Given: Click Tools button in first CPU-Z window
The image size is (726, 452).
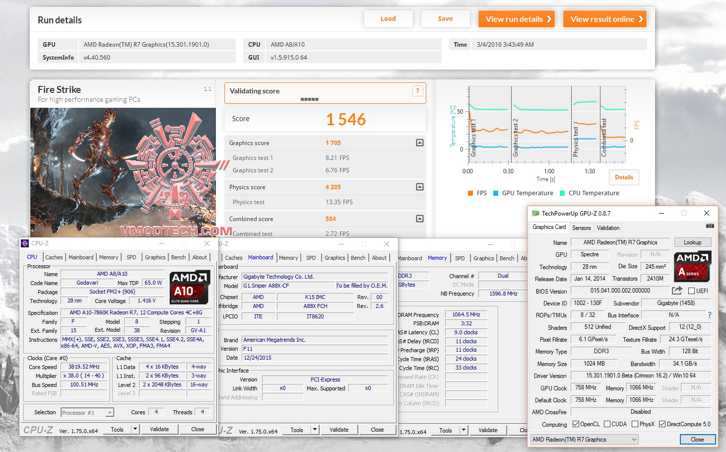Looking at the screenshot, I should point(118,429).
